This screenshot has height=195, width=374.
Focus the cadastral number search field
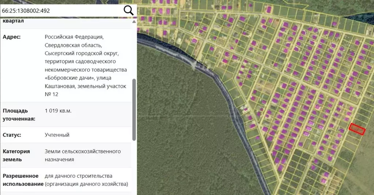point(62,11)
